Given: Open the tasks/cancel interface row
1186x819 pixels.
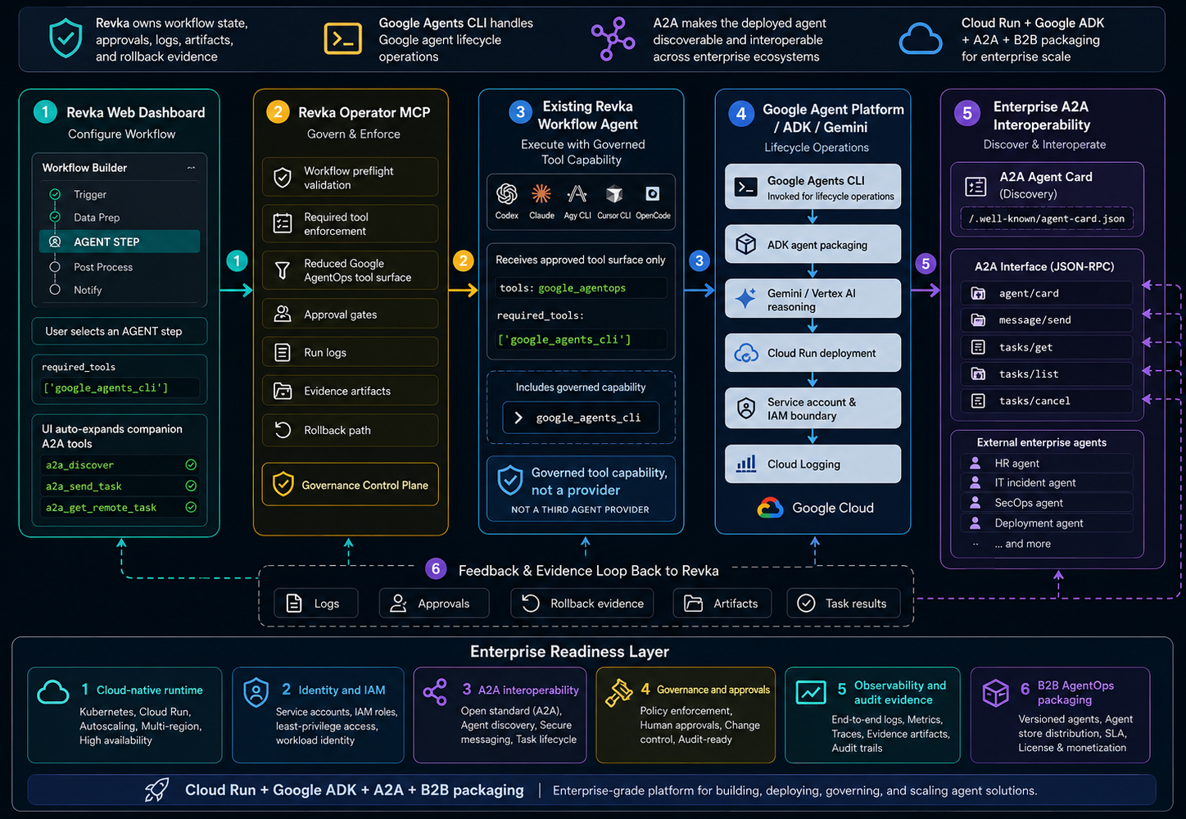Looking at the screenshot, I should pyautogui.click(x=1047, y=400).
